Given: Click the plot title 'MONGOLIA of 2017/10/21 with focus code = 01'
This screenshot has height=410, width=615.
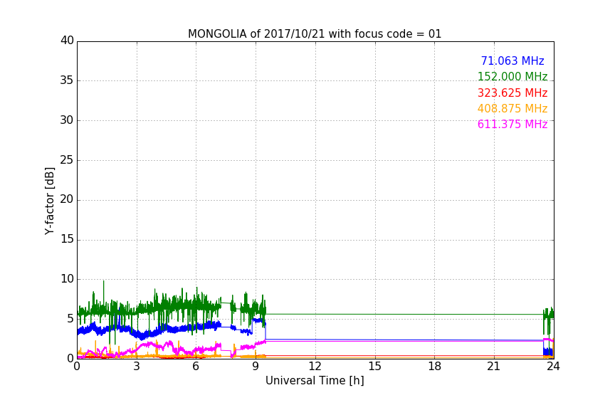Looking at the screenshot, I should click(315, 34).
